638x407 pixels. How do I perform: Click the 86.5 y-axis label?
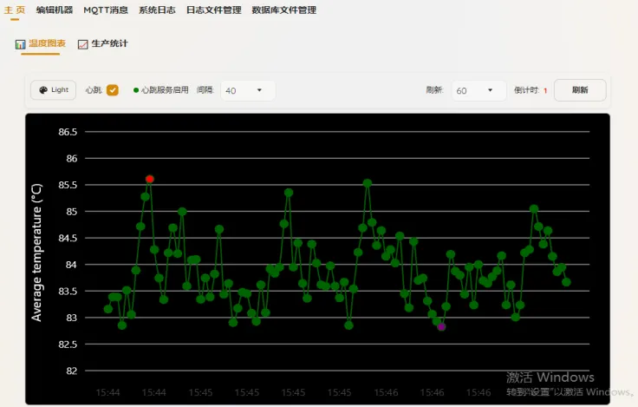[68, 132]
